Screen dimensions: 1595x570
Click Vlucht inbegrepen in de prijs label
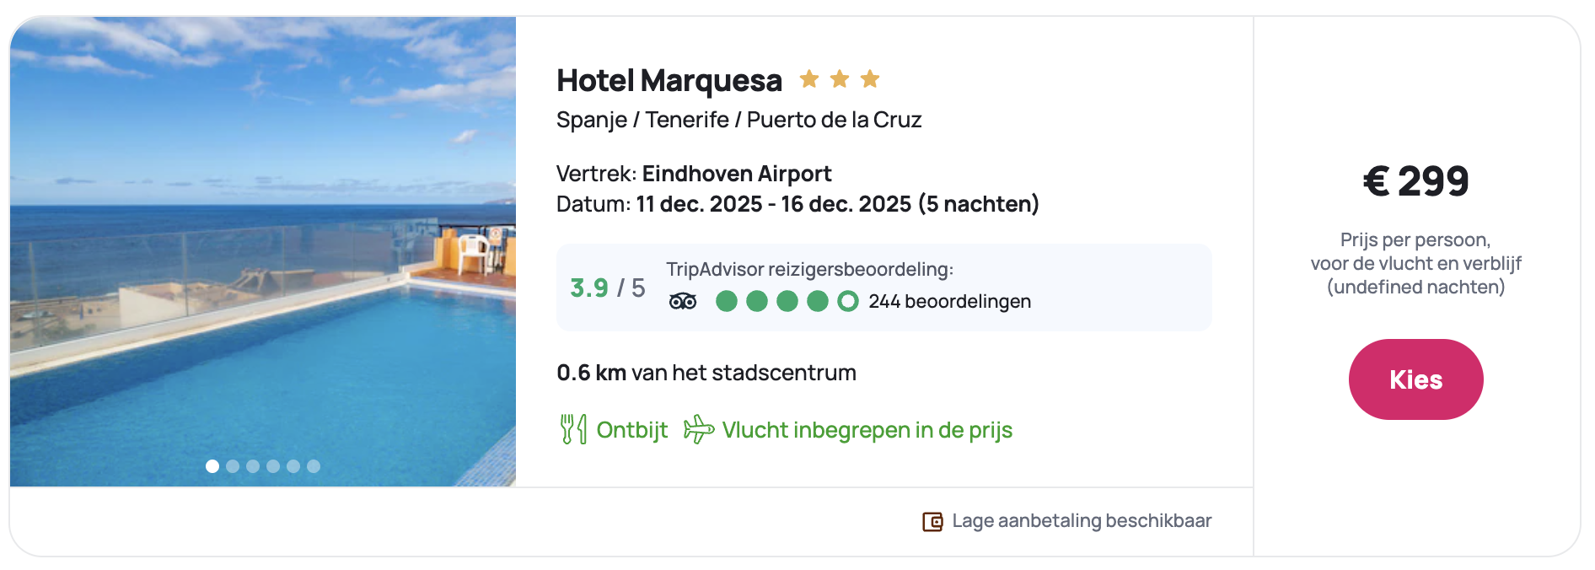coord(867,430)
